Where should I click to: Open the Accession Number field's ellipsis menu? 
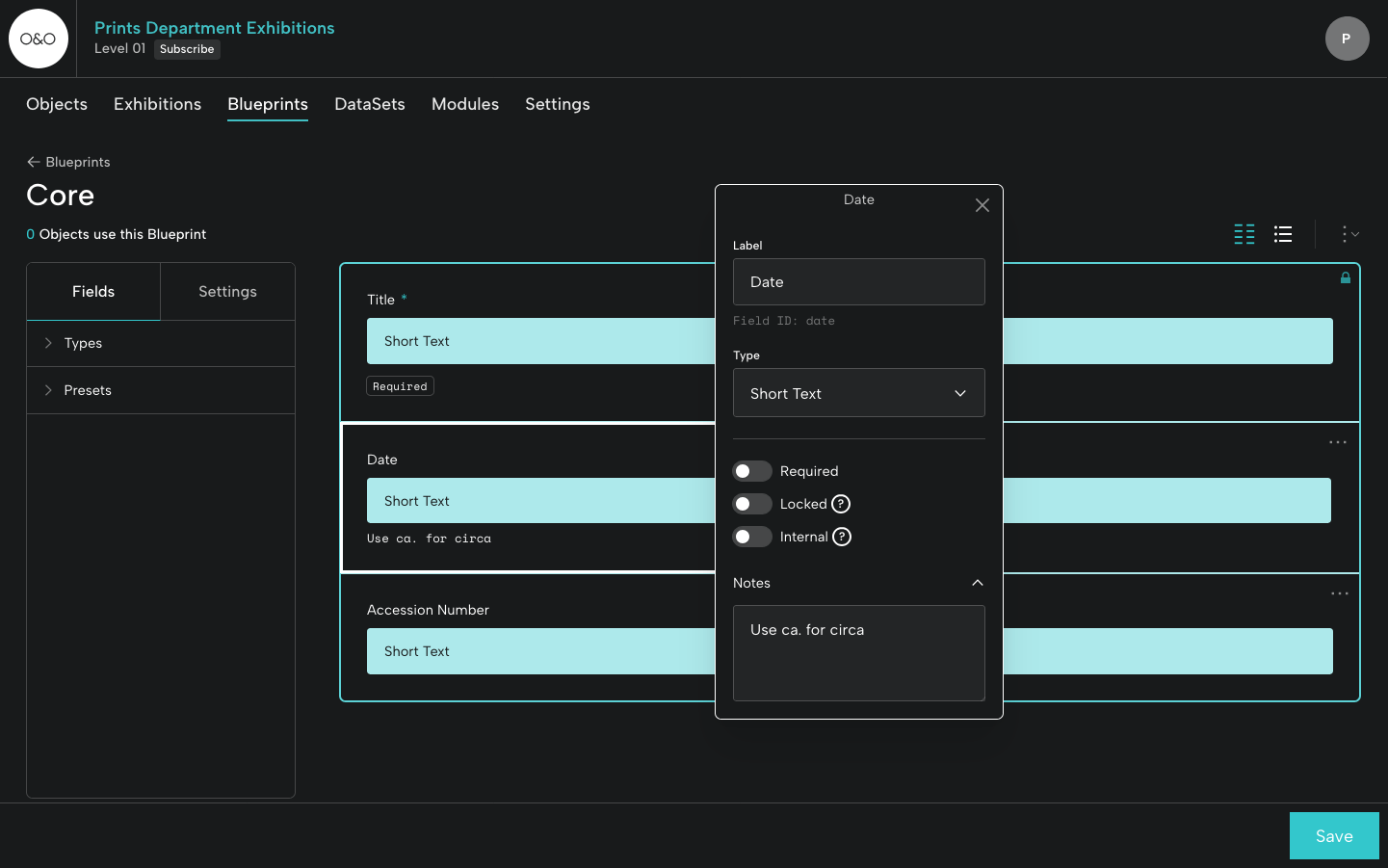click(x=1339, y=593)
